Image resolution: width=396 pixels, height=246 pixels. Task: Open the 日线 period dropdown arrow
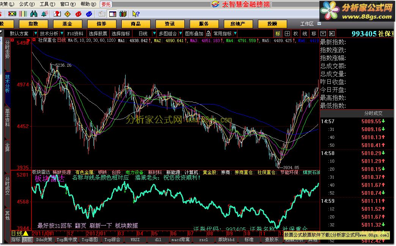click(154, 34)
